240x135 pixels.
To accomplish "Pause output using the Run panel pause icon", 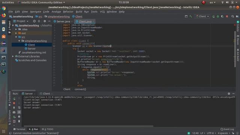I will (14, 108).
